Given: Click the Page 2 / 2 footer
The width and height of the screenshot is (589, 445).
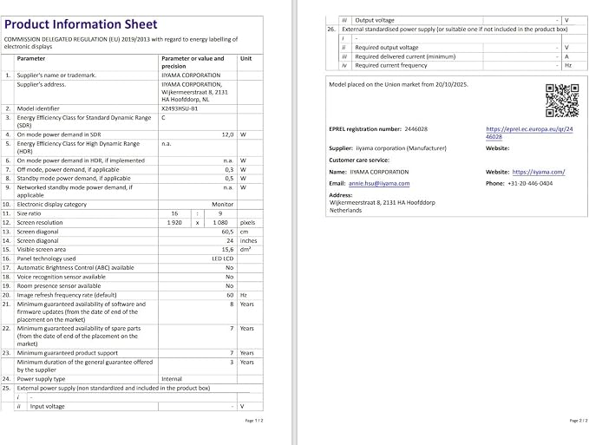Looking at the screenshot, I should (579, 421).
